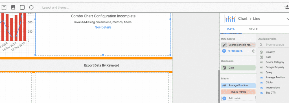Click the search magnifier icon in Available Fields
This screenshot has width=289, height=103.
[x=261, y=45]
